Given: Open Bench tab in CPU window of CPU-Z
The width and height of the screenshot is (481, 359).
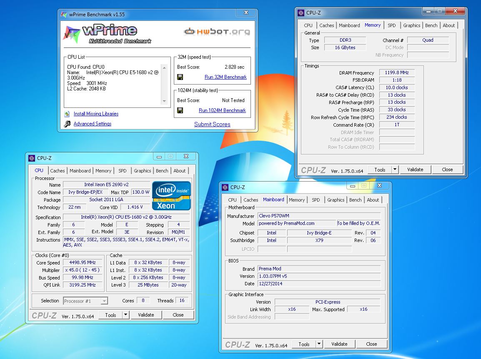Looking at the screenshot, I should point(162,171).
